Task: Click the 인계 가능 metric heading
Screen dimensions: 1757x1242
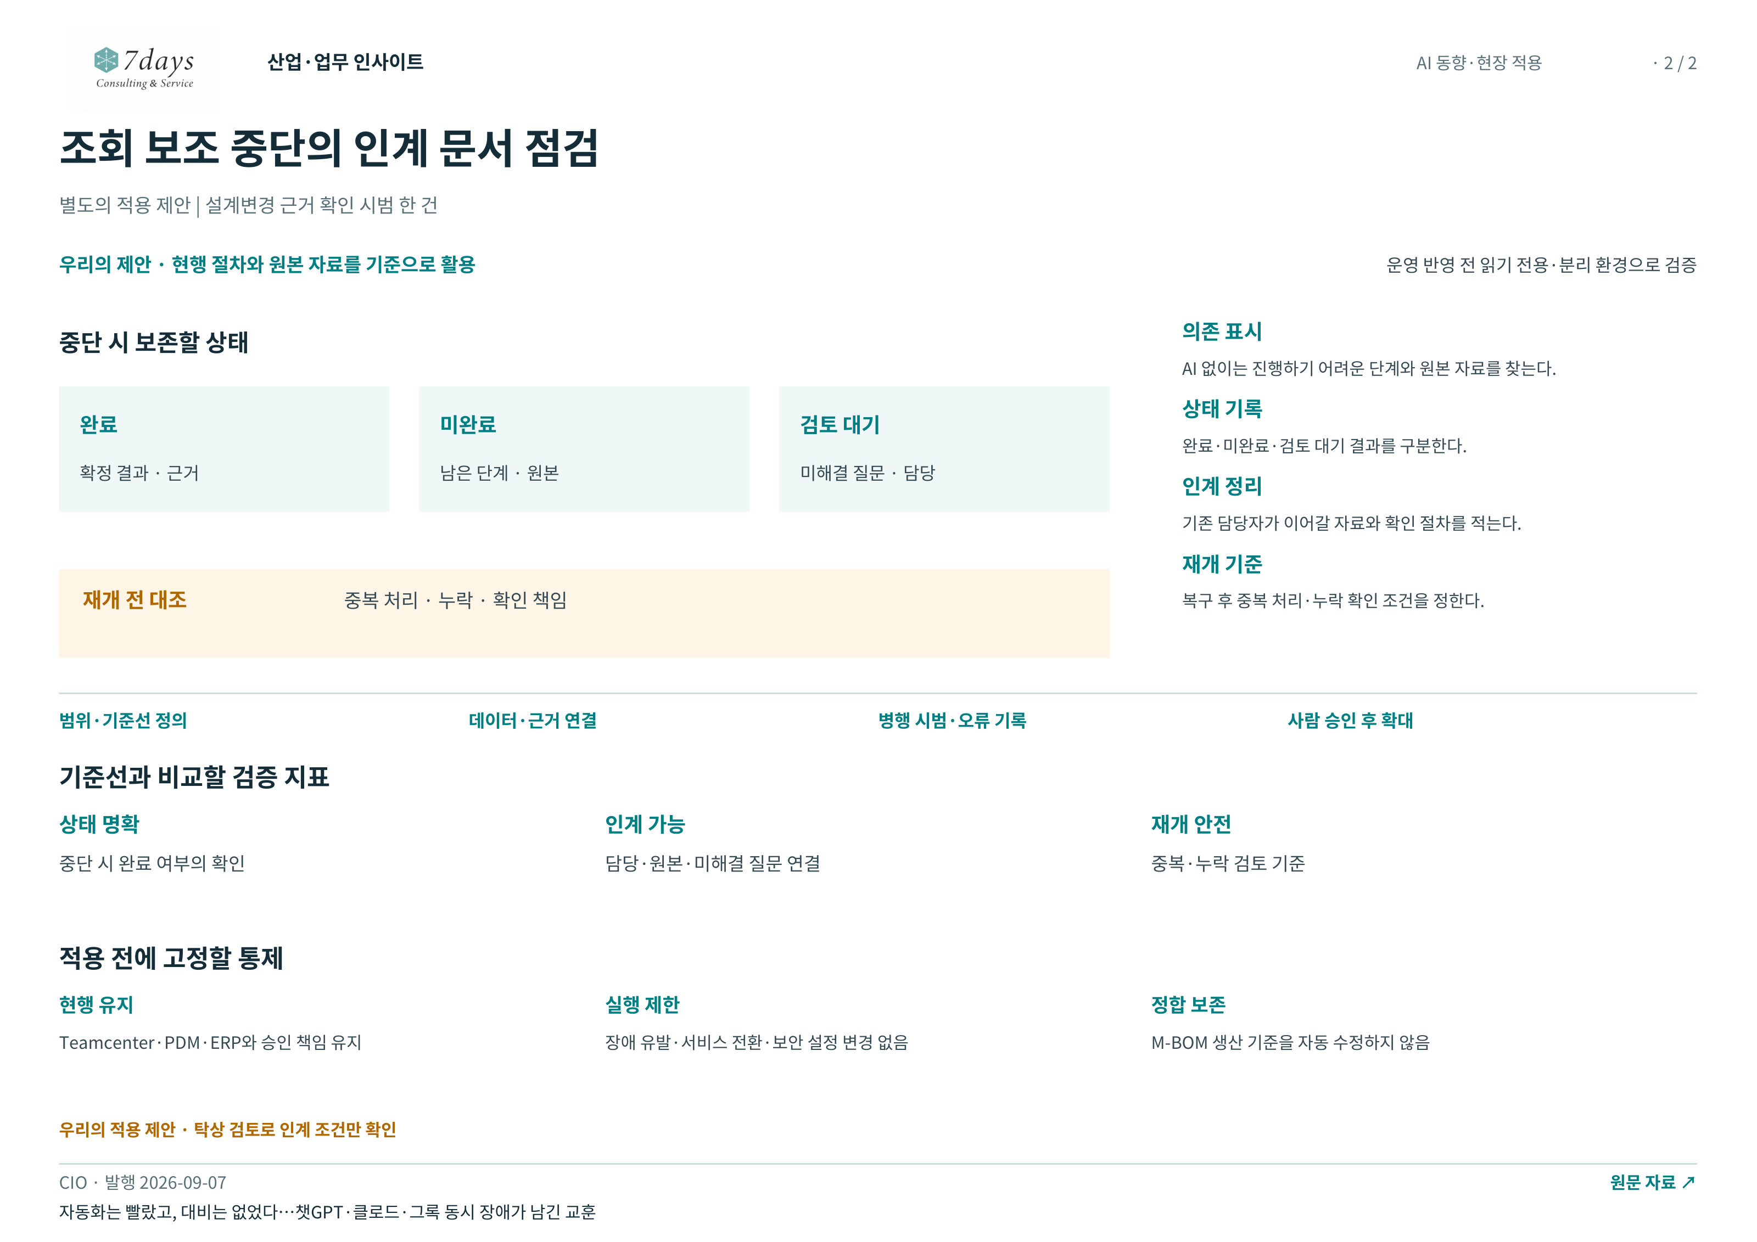Action: pyautogui.click(x=645, y=824)
